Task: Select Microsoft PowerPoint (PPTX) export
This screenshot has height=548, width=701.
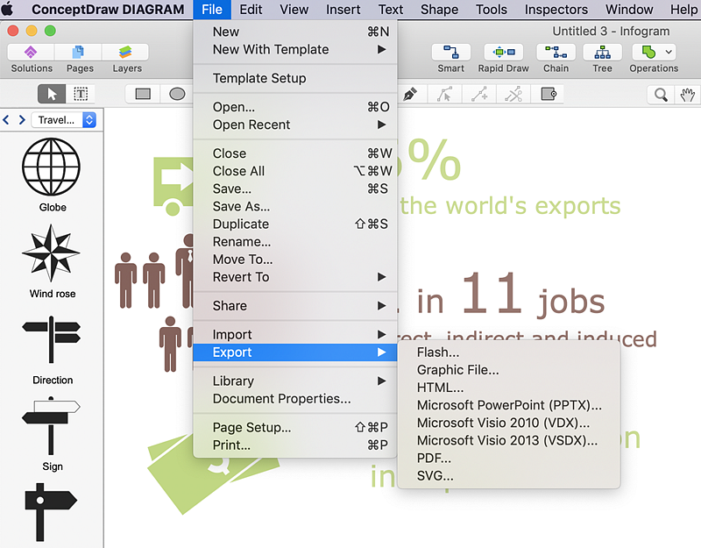Action: pos(509,405)
